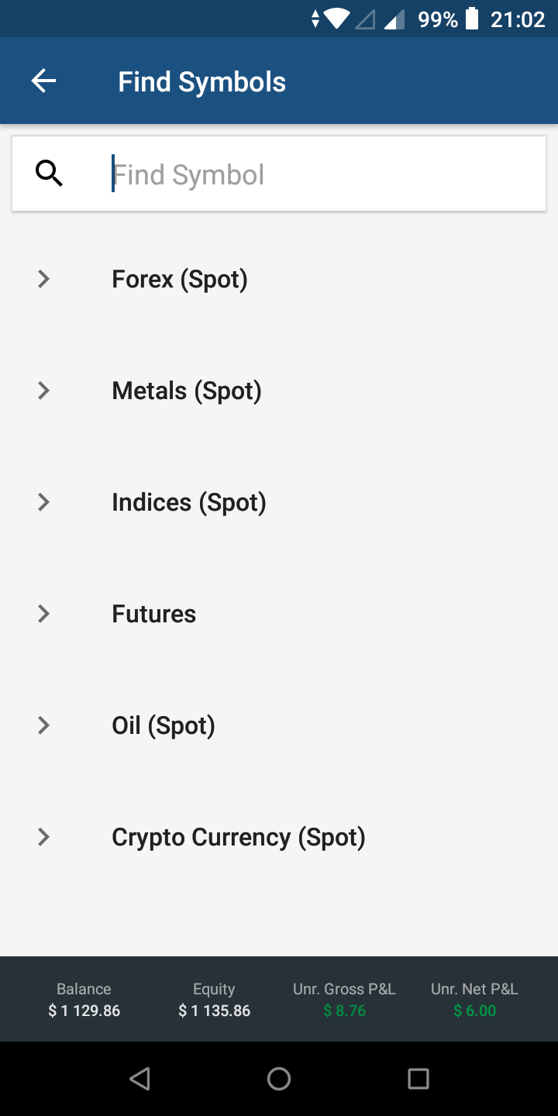Expand Forex (Spot) chevron
The height and width of the screenshot is (1116, 558).
[x=44, y=279]
